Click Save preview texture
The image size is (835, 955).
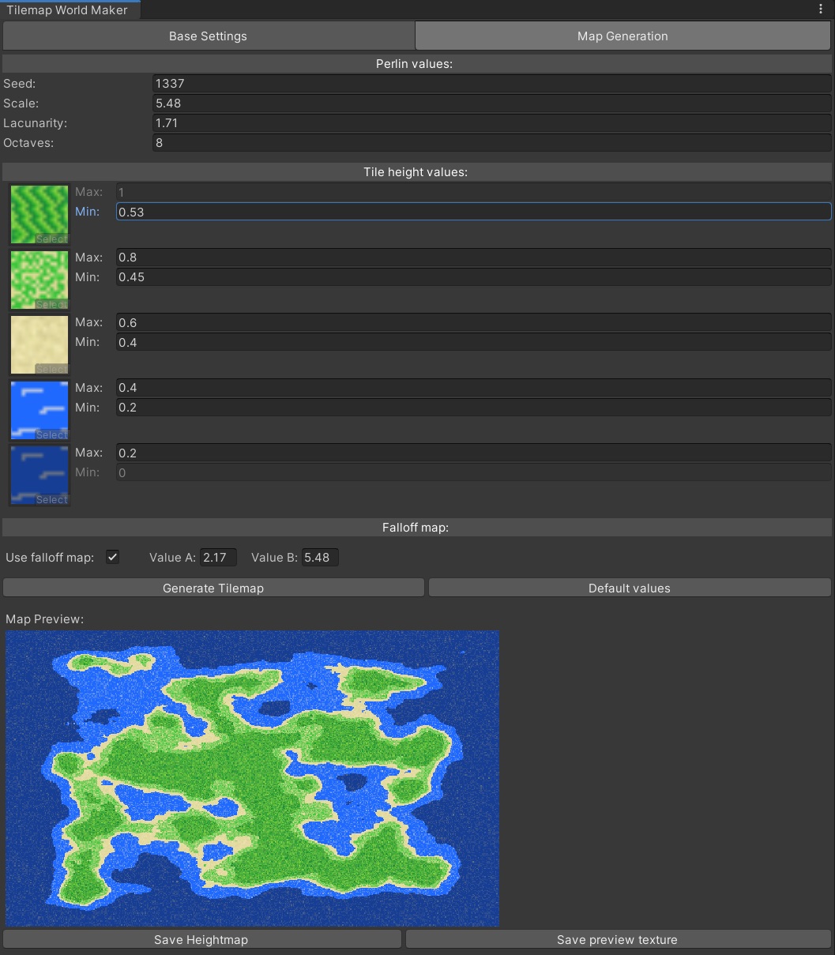(617, 939)
